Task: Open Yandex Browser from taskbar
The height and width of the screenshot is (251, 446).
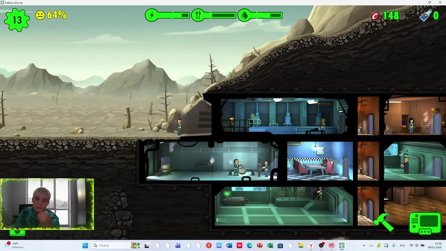Action: (311, 245)
